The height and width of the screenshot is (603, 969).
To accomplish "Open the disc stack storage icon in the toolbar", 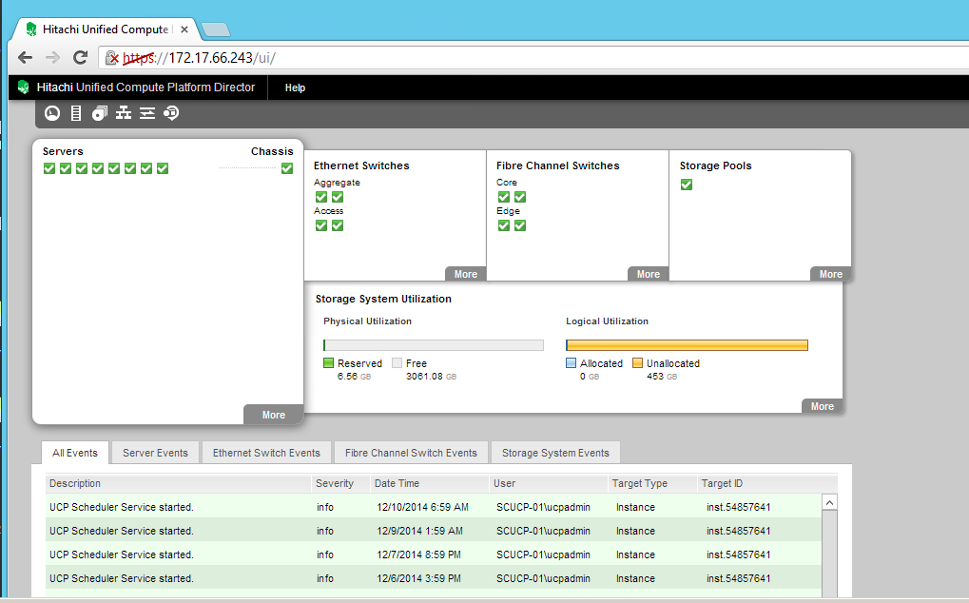I will [100, 113].
